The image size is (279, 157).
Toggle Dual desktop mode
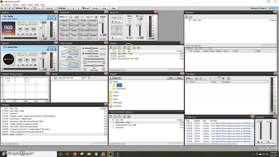point(86,8)
